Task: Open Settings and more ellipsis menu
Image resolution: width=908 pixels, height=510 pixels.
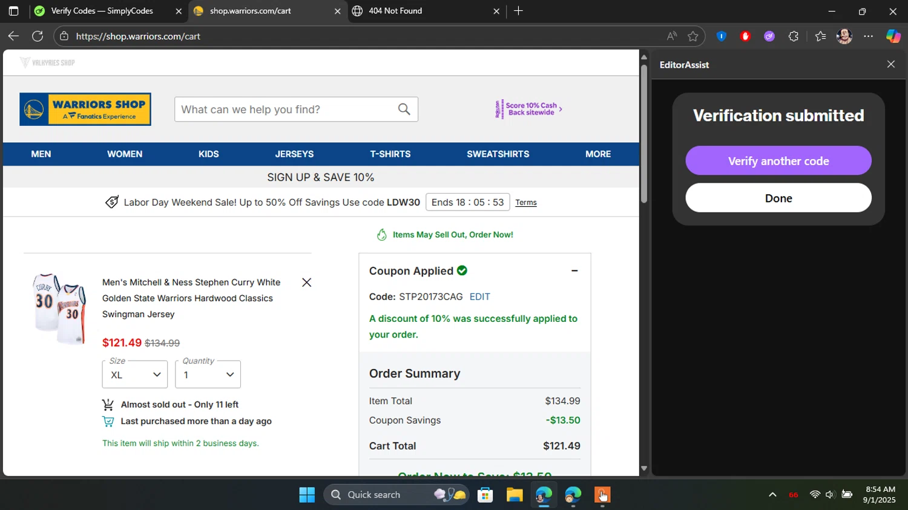Action: pyautogui.click(x=869, y=36)
